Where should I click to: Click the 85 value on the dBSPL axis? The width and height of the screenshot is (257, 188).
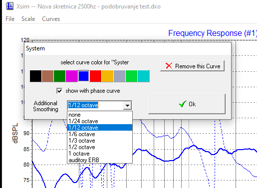point(26,149)
